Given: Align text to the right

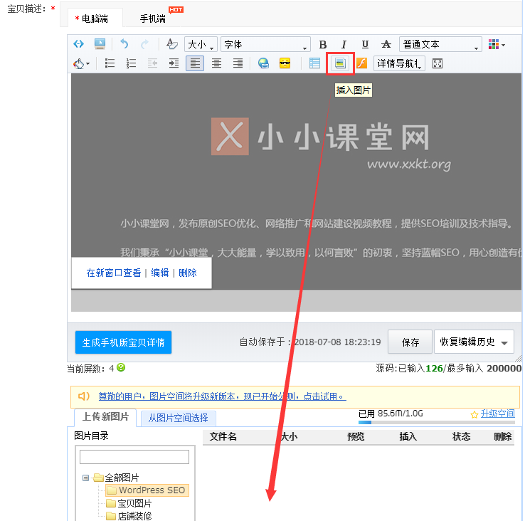Looking at the screenshot, I should click(238, 63).
